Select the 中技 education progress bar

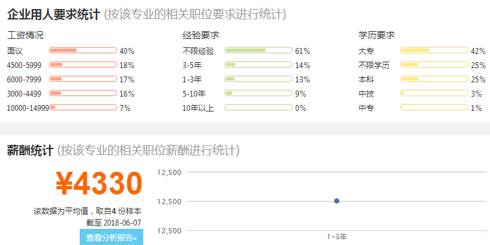434,93
